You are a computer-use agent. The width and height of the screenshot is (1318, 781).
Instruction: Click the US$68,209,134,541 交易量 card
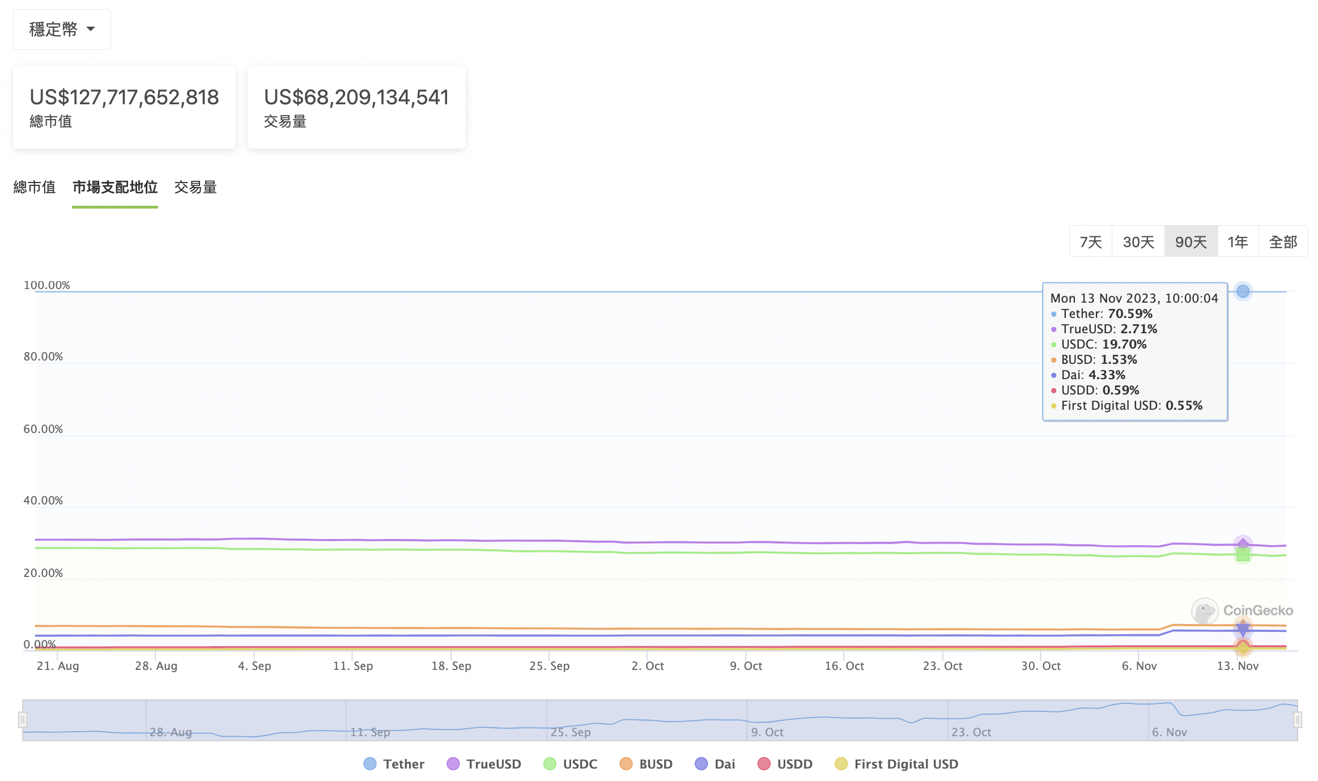click(x=356, y=107)
